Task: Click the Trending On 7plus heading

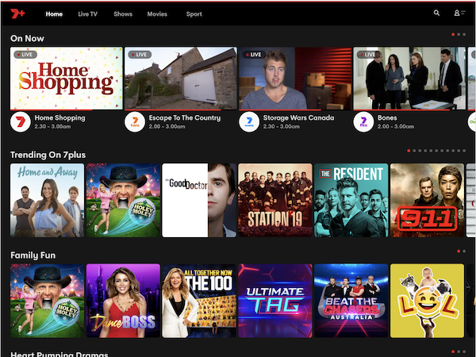Action: (48, 155)
